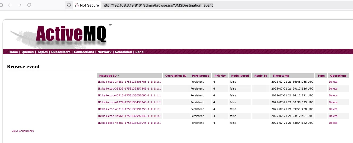Sort by the Message ID column header

[129, 76]
